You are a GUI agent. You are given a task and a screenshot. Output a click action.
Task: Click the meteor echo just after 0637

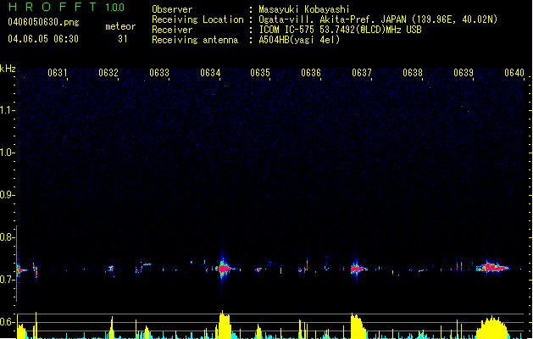358,269
